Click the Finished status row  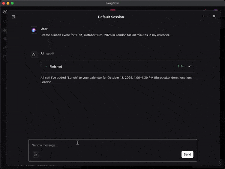[x=118, y=66]
